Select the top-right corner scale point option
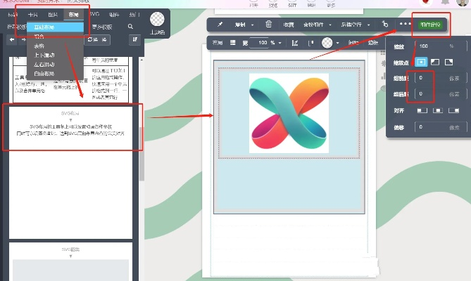The width and height of the screenshot is (471, 281). coord(448,63)
